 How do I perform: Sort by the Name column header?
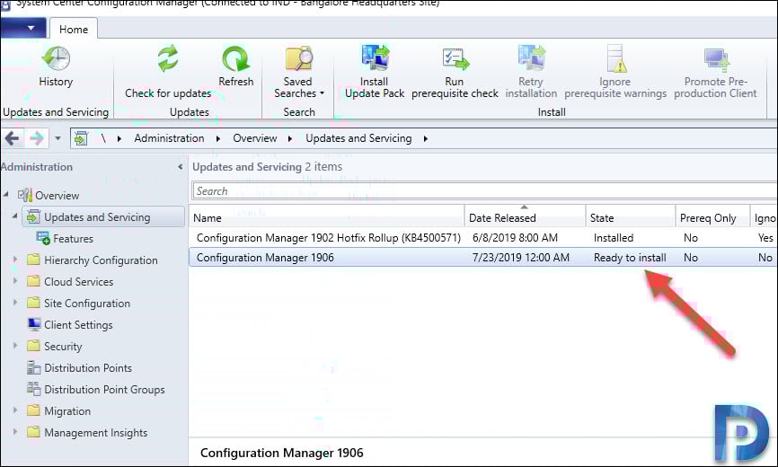[327, 217]
